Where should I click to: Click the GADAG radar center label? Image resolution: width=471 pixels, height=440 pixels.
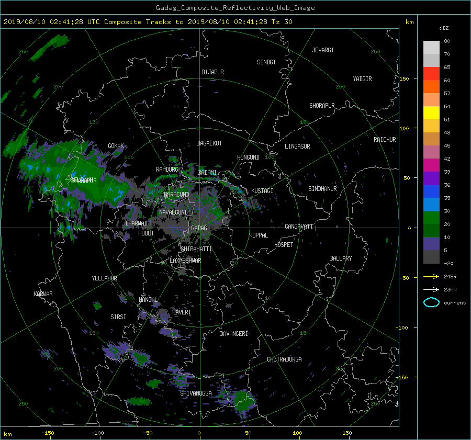[x=199, y=228]
